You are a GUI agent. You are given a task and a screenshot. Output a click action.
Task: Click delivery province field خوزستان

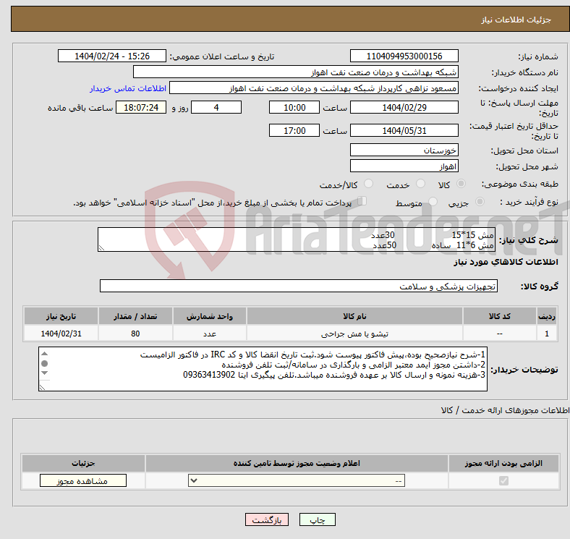404,150
